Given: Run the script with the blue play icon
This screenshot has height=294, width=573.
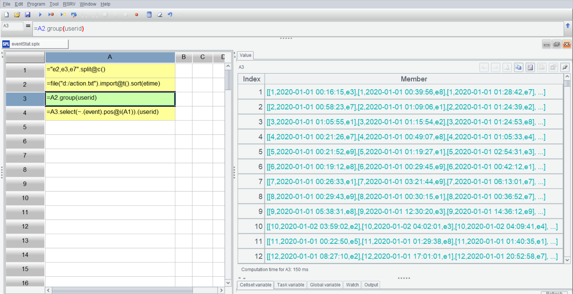Looking at the screenshot, I should tap(40, 15).
